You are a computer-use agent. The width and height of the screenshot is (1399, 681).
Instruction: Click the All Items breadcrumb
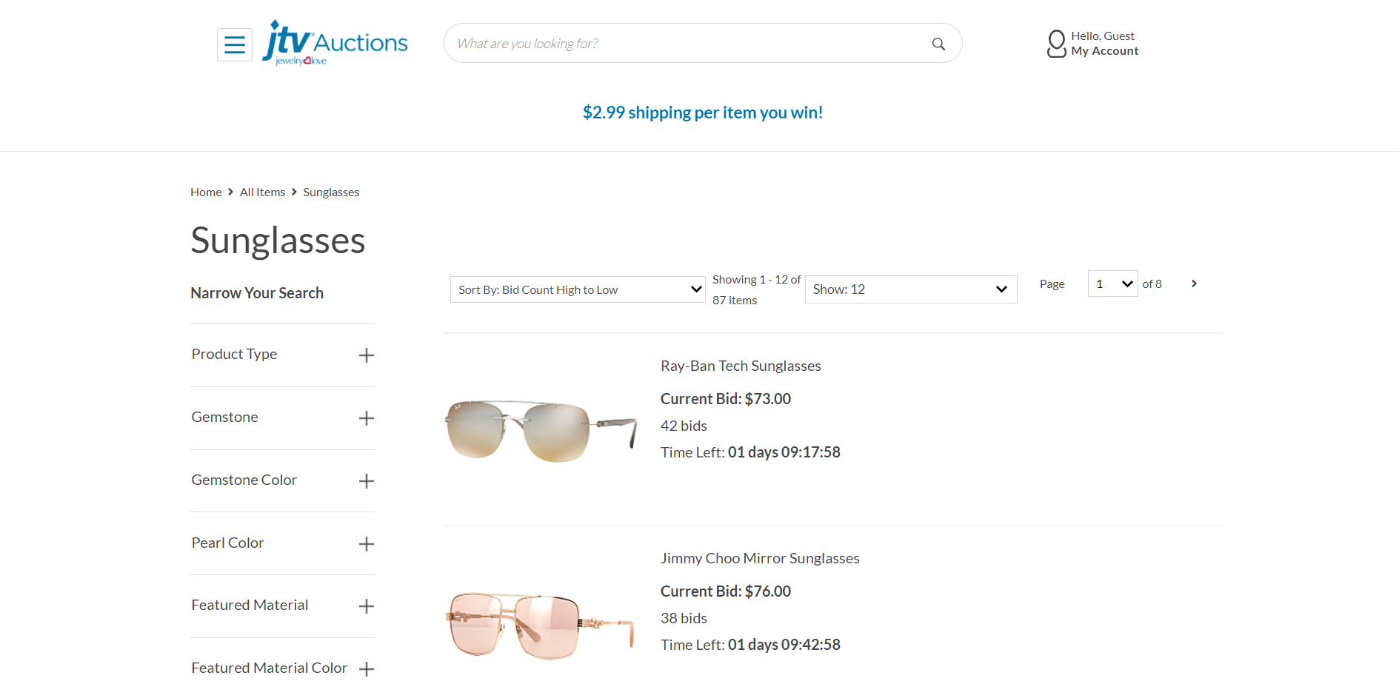[x=262, y=192]
